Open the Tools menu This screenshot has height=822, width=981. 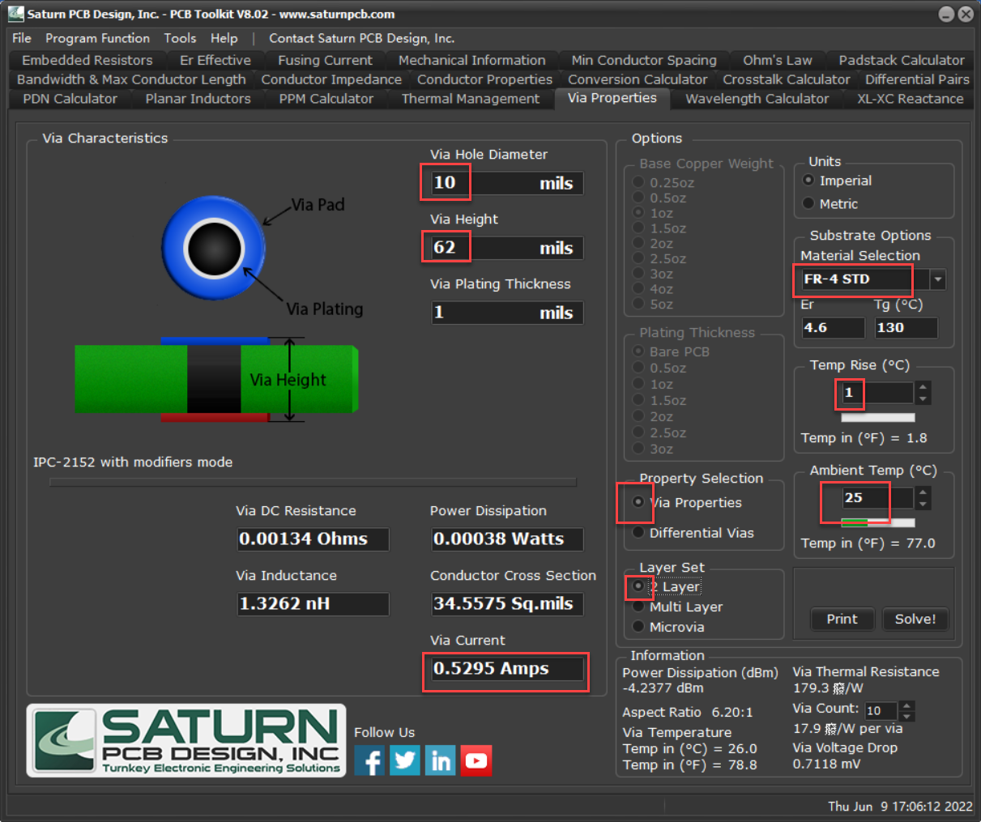(x=180, y=38)
